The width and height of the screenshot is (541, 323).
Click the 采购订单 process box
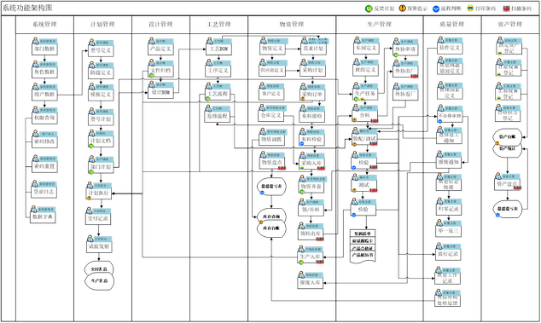[312, 95]
